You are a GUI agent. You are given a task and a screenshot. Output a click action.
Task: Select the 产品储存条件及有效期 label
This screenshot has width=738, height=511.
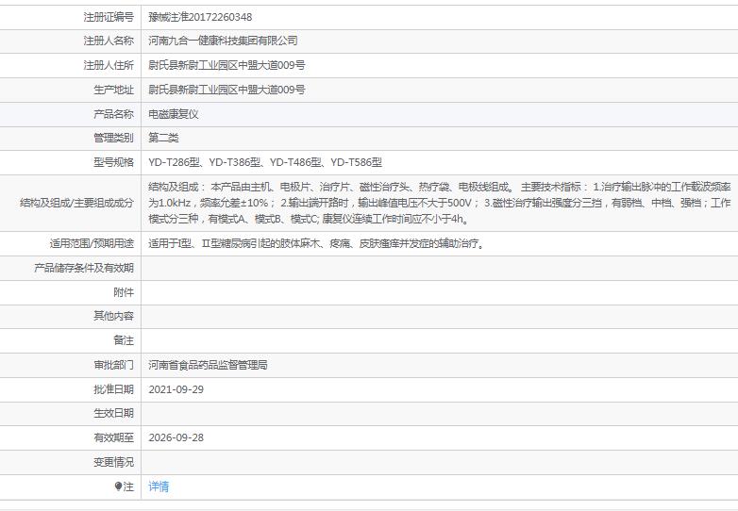[x=84, y=268]
